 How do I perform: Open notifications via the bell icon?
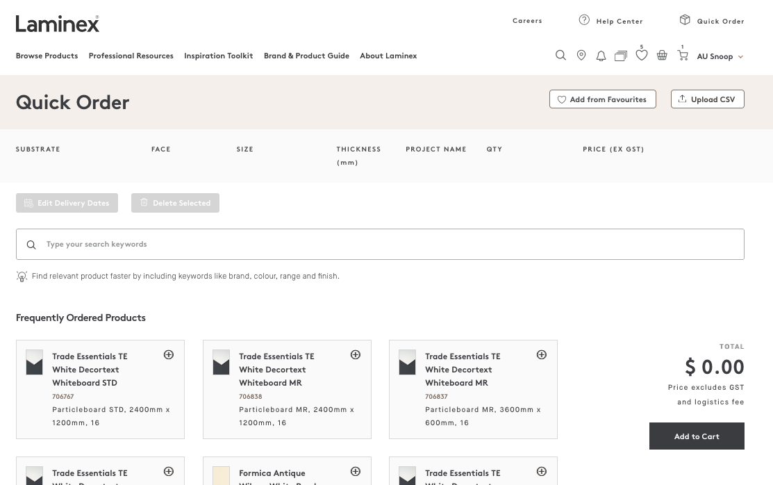pos(601,56)
